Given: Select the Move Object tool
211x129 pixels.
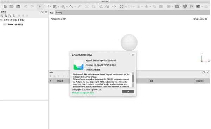Looking at the screenshot, I should click(63, 7).
